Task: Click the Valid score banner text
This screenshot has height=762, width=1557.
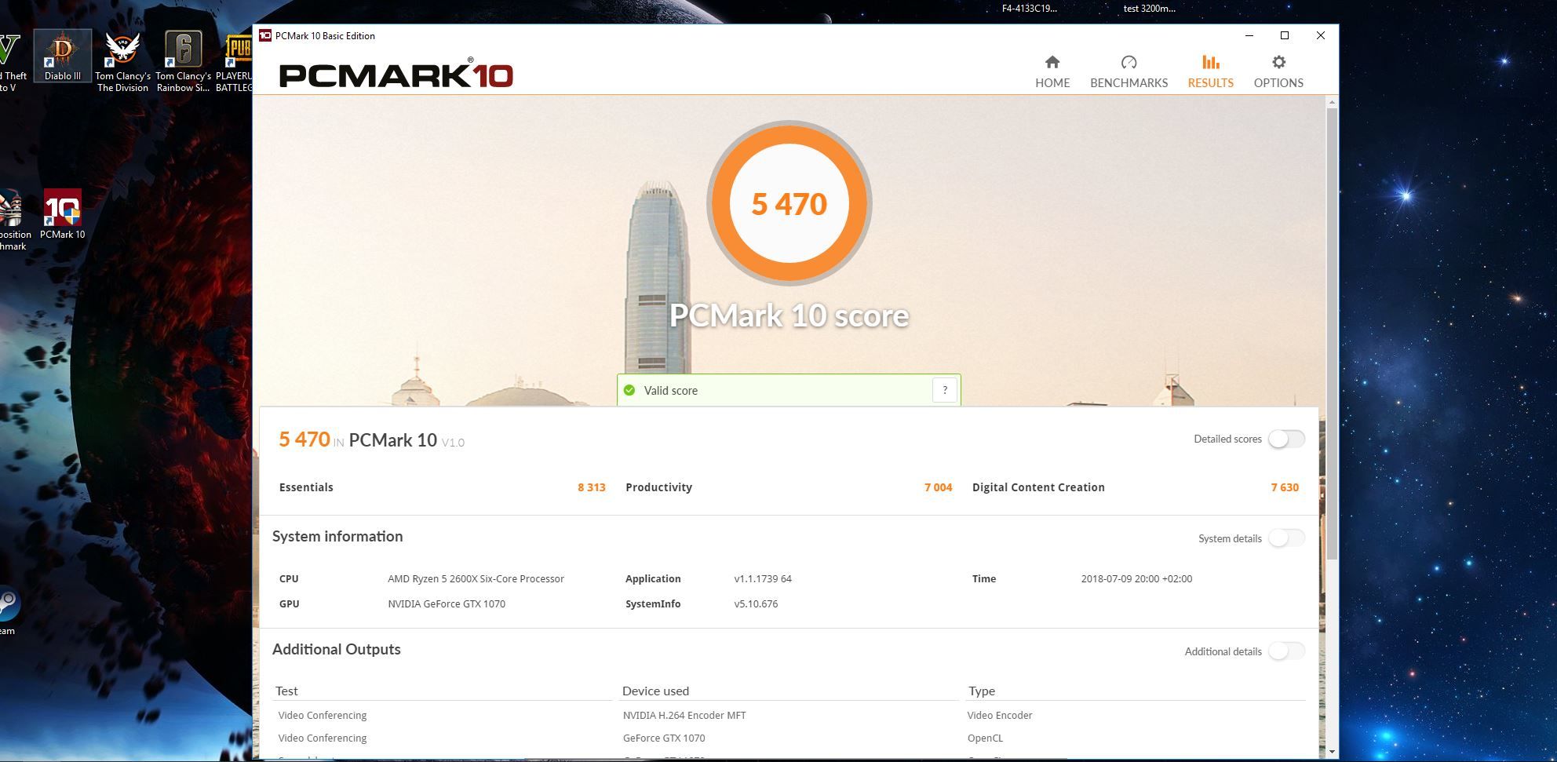Action: 671,391
